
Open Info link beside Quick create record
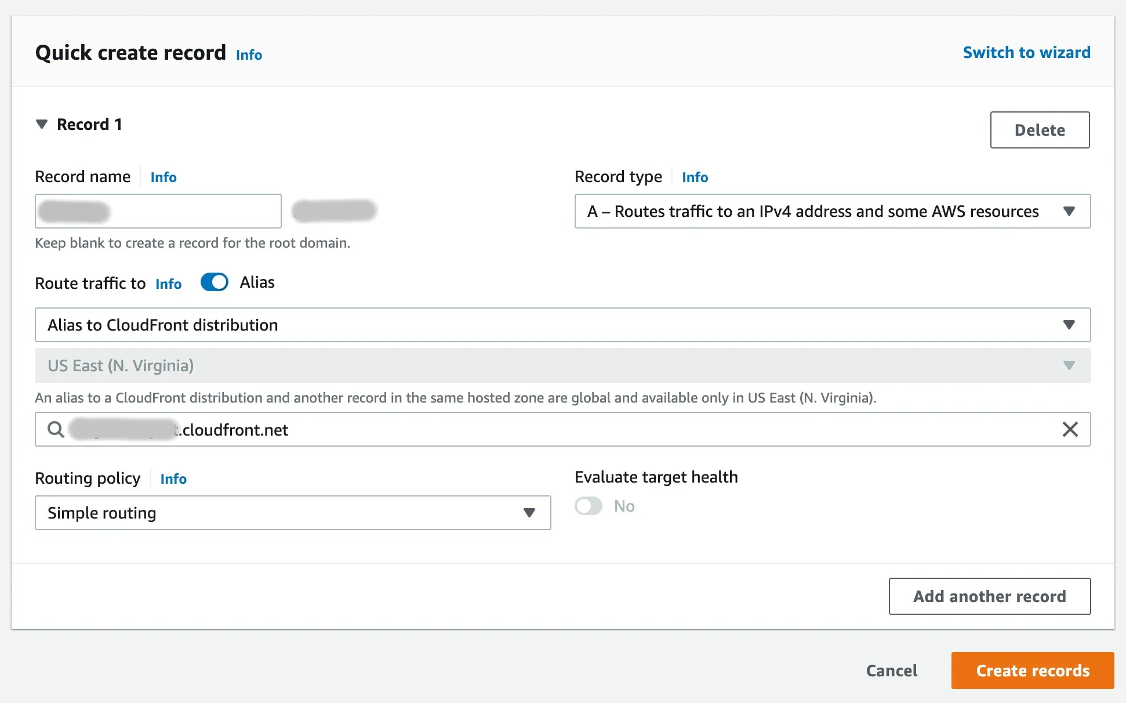(x=249, y=55)
